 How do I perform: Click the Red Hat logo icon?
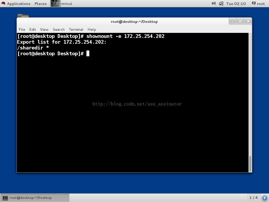[3, 3]
